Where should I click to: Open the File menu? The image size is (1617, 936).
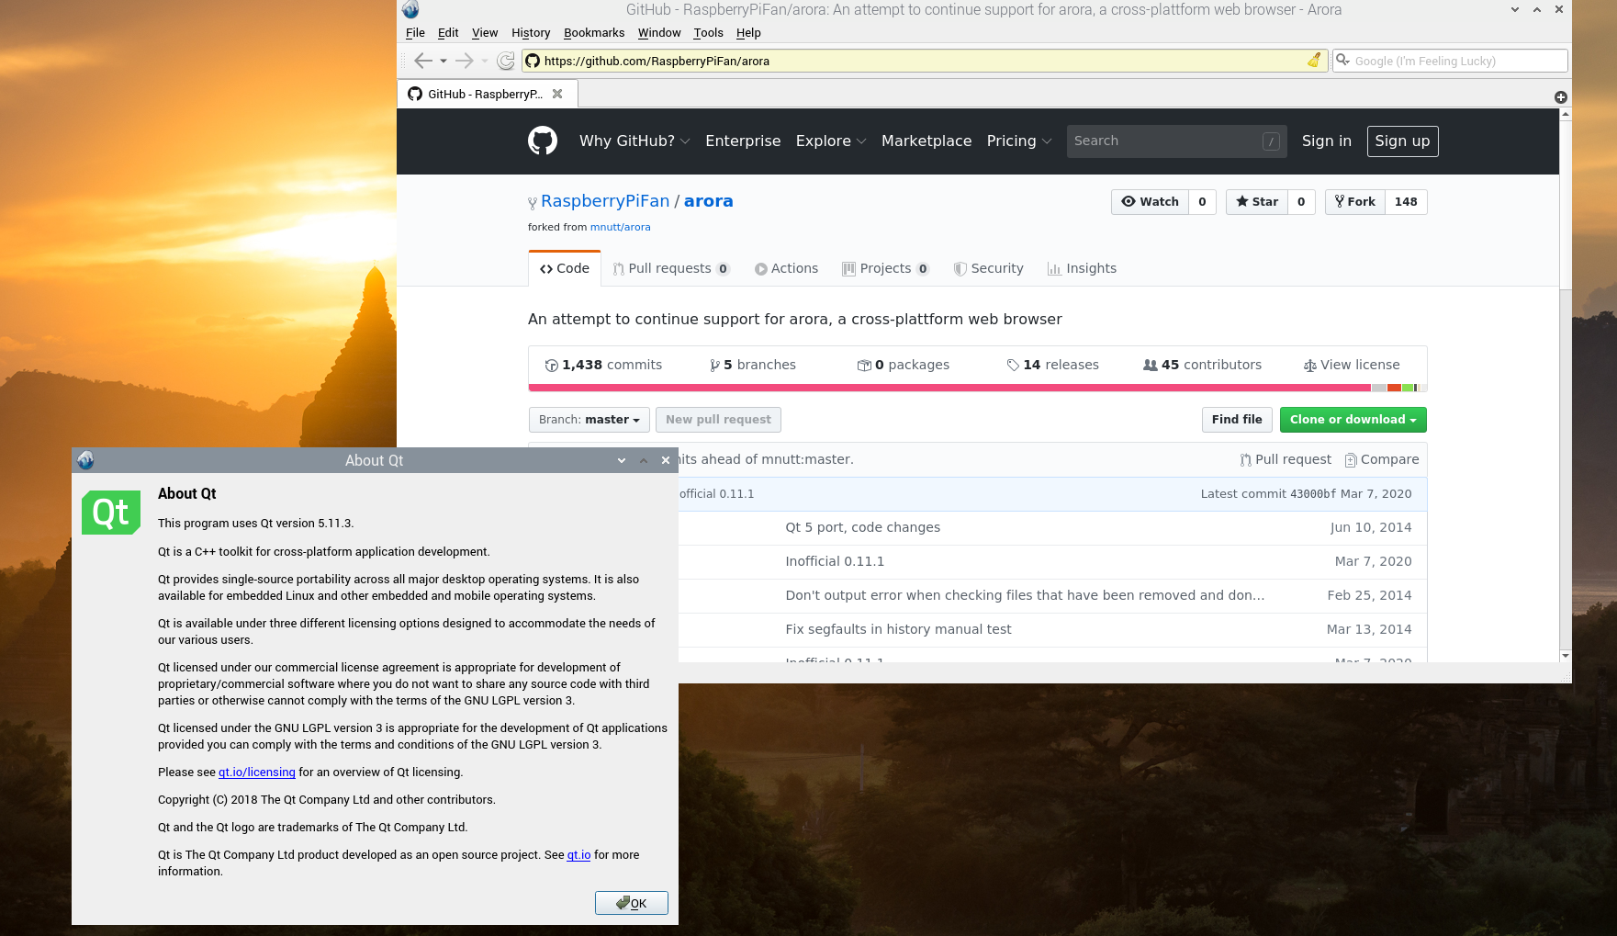tap(415, 32)
